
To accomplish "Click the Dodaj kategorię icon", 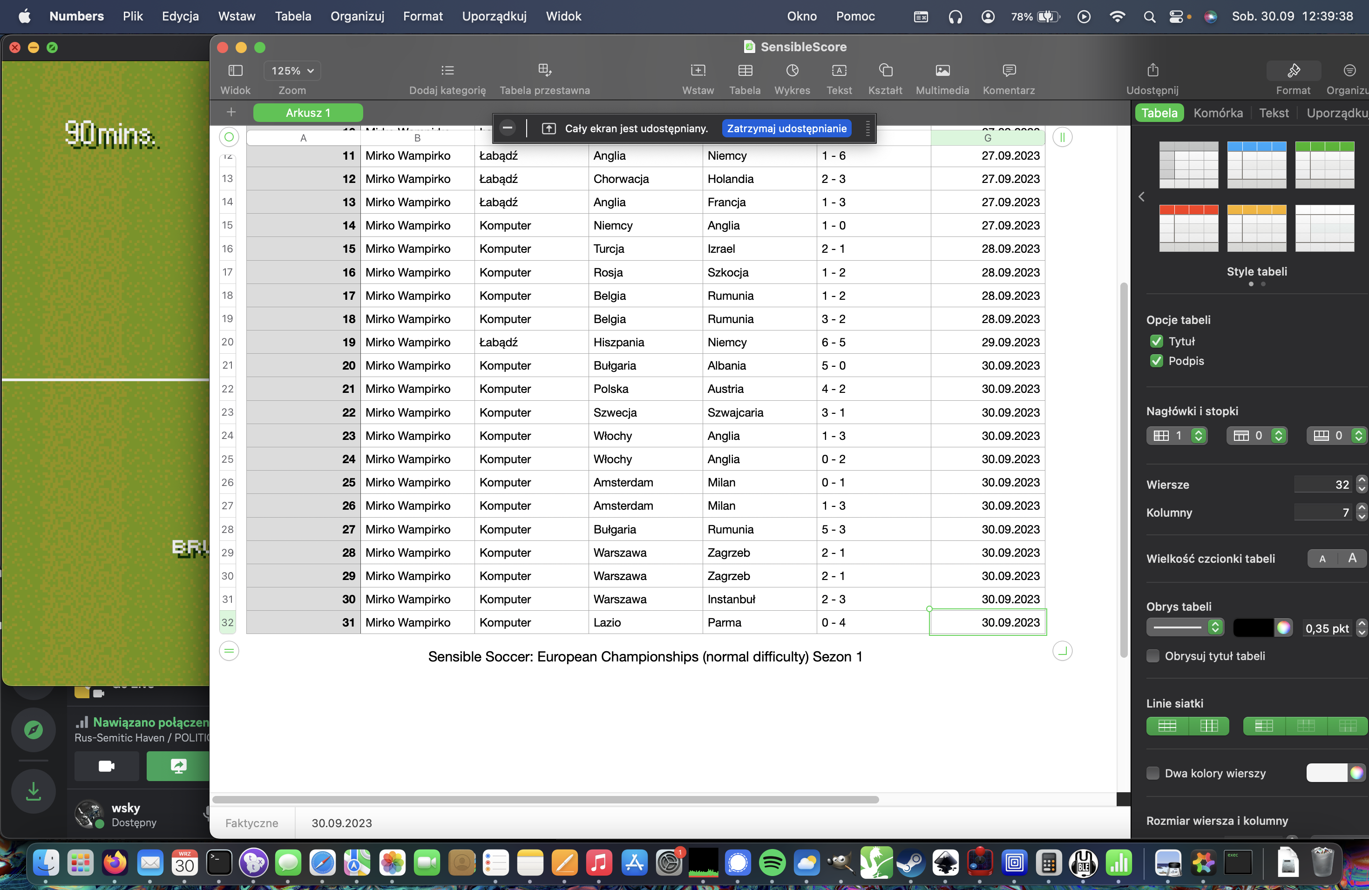I will (447, 71).
